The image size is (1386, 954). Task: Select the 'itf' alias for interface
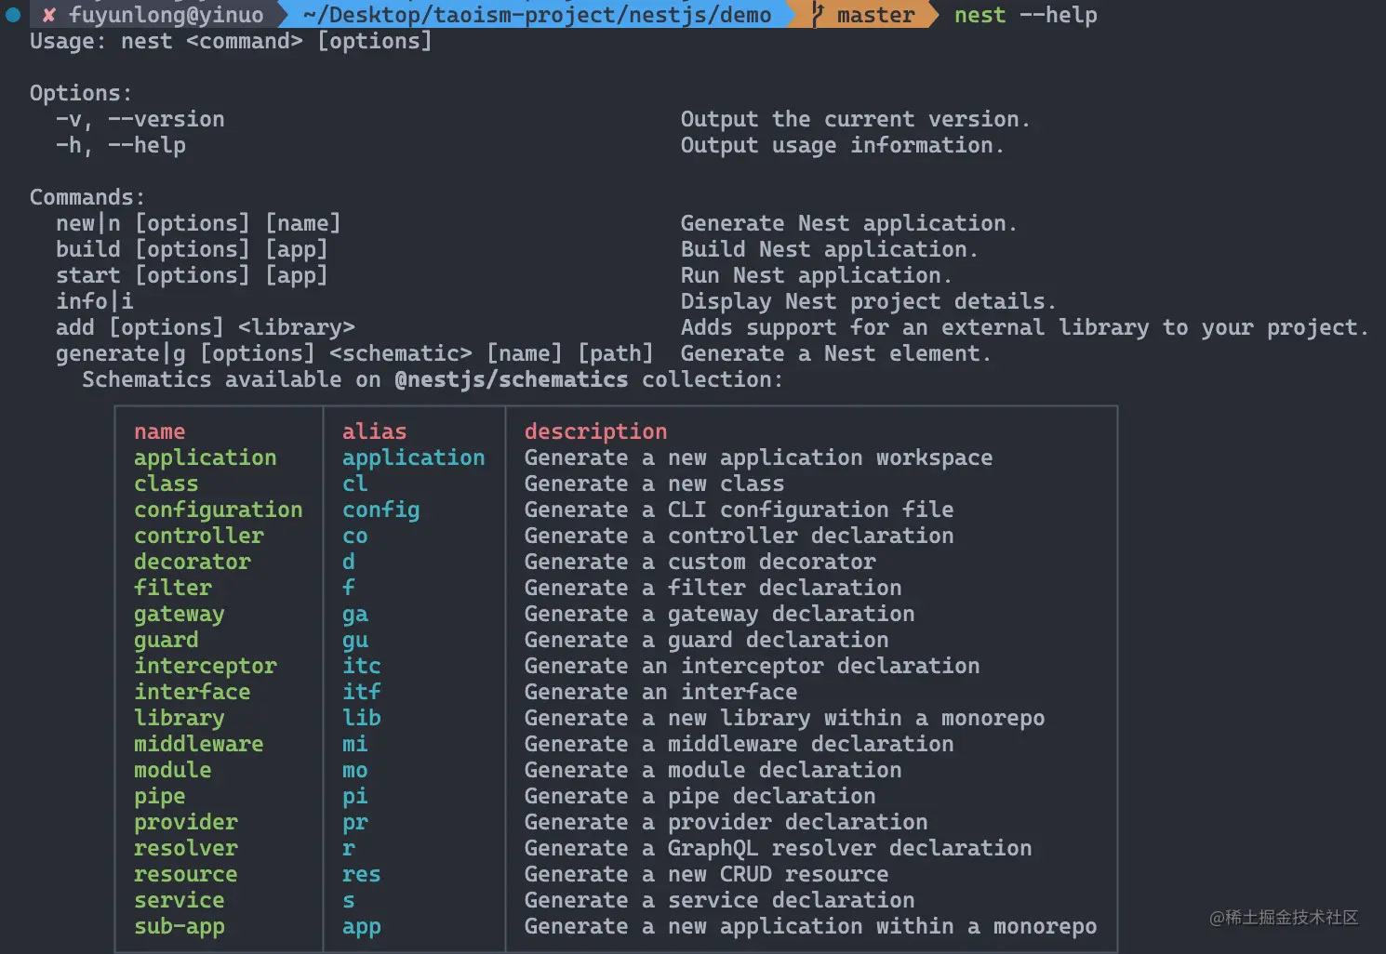(x=361, y=692)
